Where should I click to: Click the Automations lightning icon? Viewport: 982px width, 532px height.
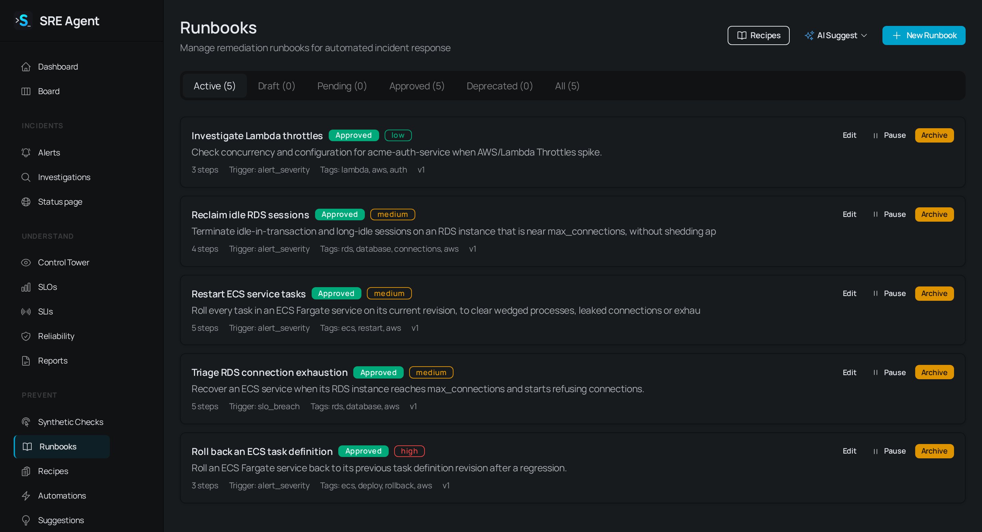pyautogui.click(x=26, y=496)
